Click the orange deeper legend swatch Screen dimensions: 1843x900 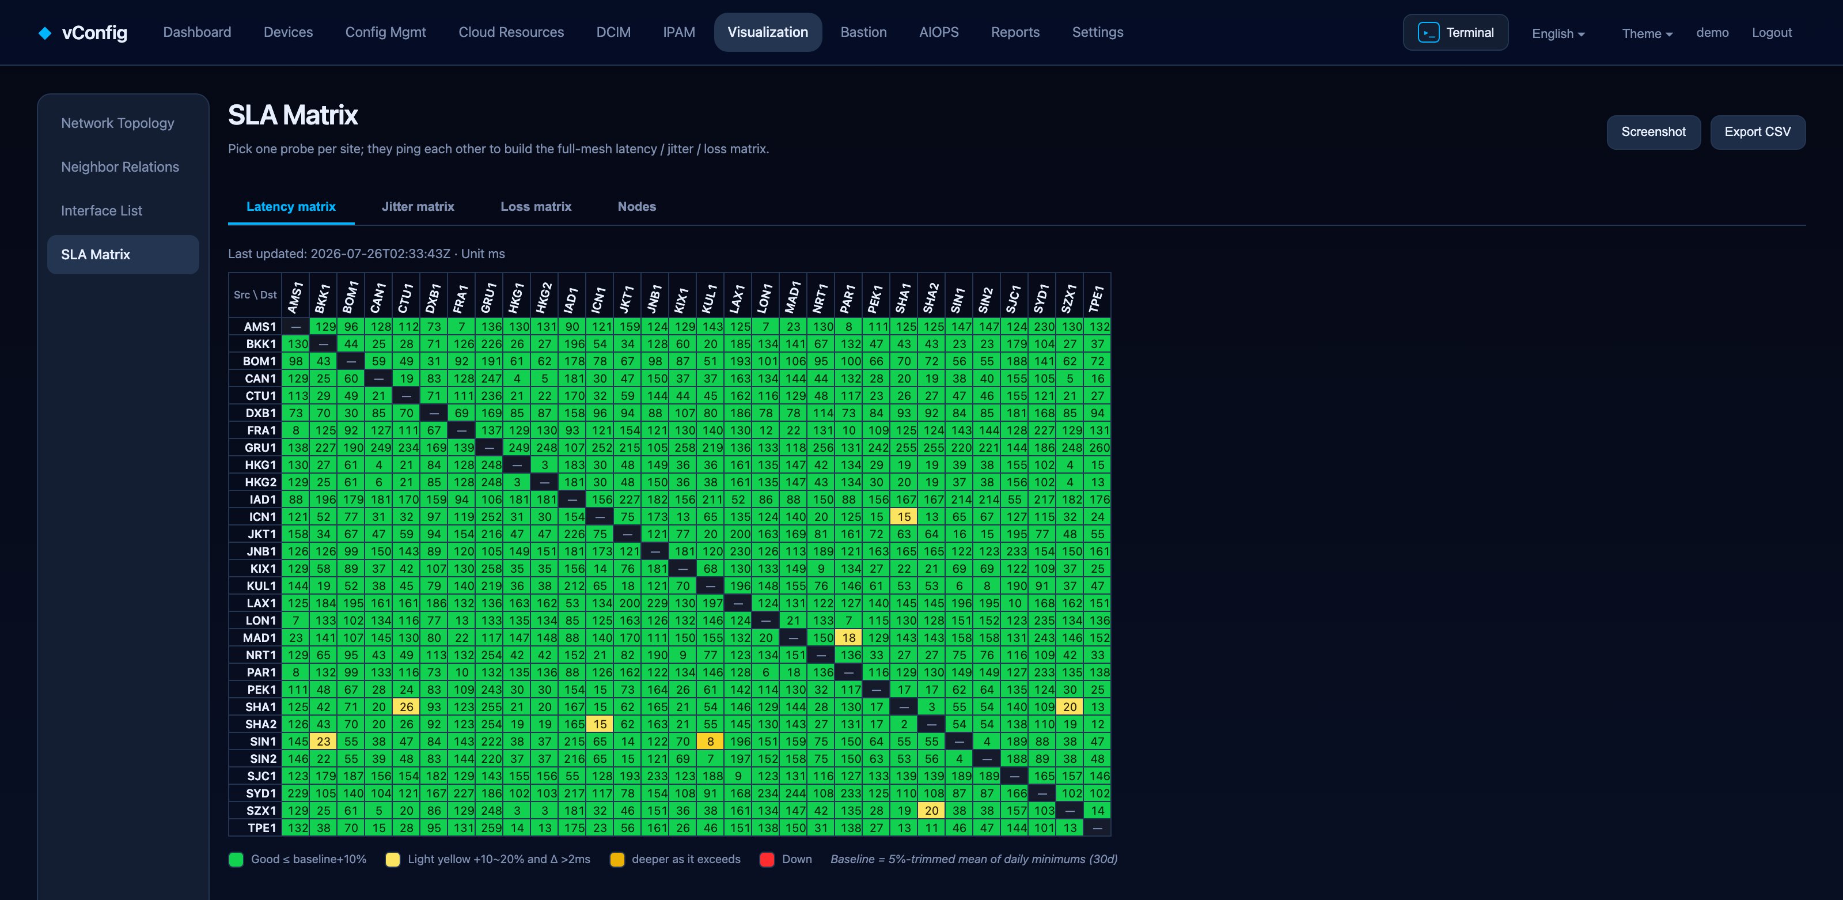[x=617, y=859]
